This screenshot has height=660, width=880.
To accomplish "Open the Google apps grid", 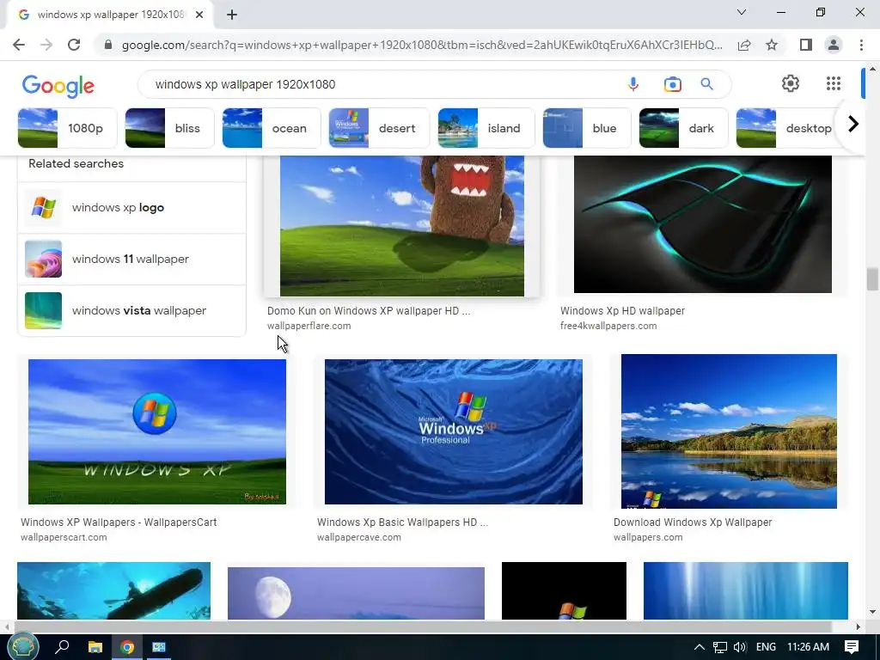I will coord(834,83).
